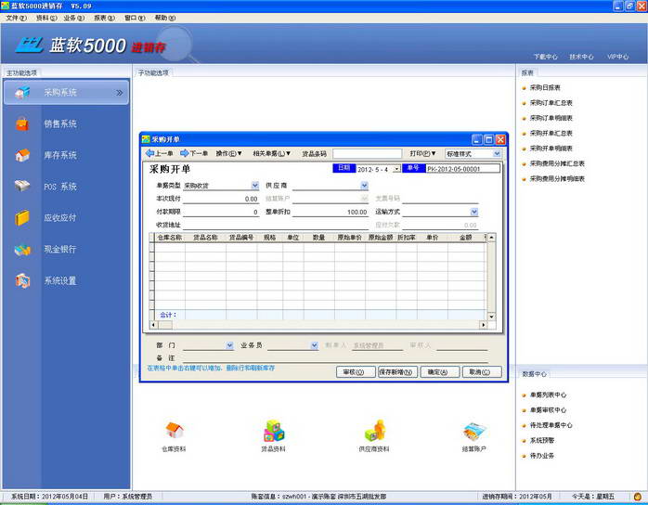Screen dimensions: 648x505
Task: Open 待处理单据中心 in data center
Action: click(551, 425)
